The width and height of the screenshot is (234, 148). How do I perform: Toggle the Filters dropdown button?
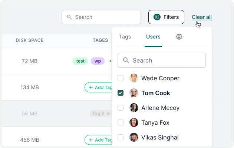point(166,17)
